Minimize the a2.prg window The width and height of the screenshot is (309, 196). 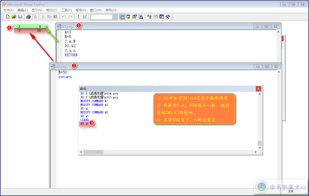tap(258, 66)
